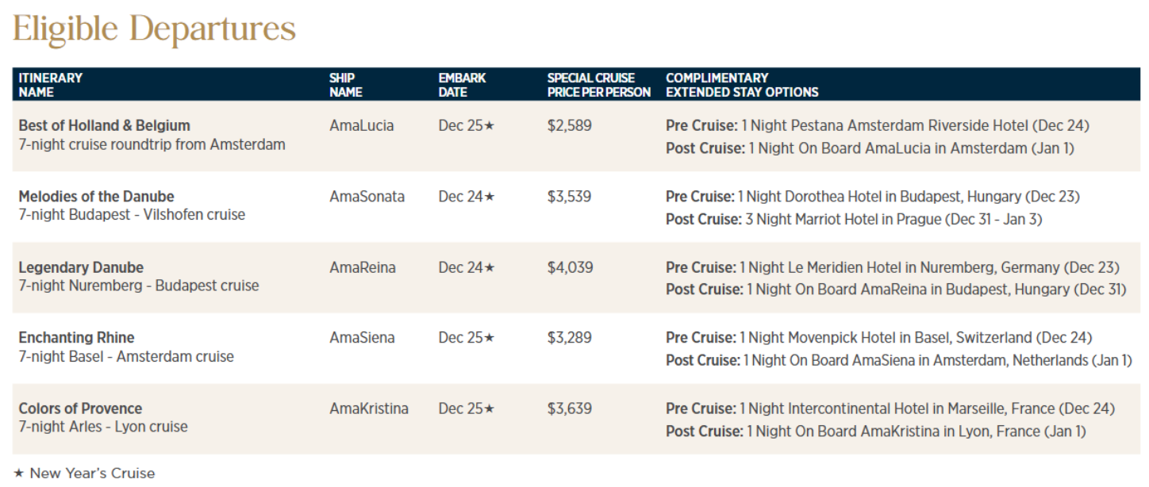Click the star beside AmaSiena's Dec 25 date
The image size is (1149, 487).
[490, 338]
